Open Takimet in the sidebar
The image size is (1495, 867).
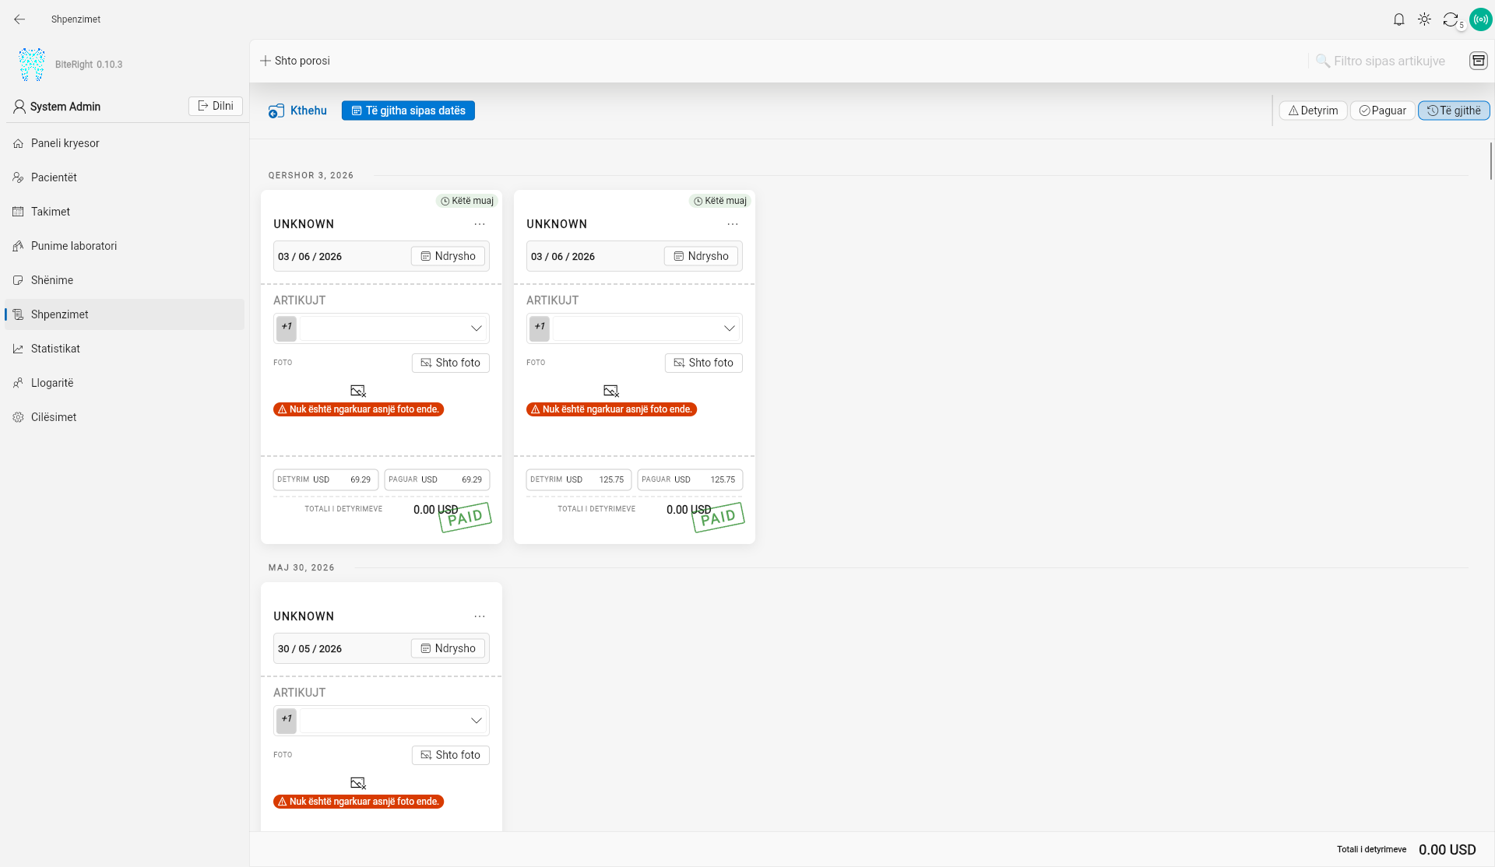tap(125, 212)
